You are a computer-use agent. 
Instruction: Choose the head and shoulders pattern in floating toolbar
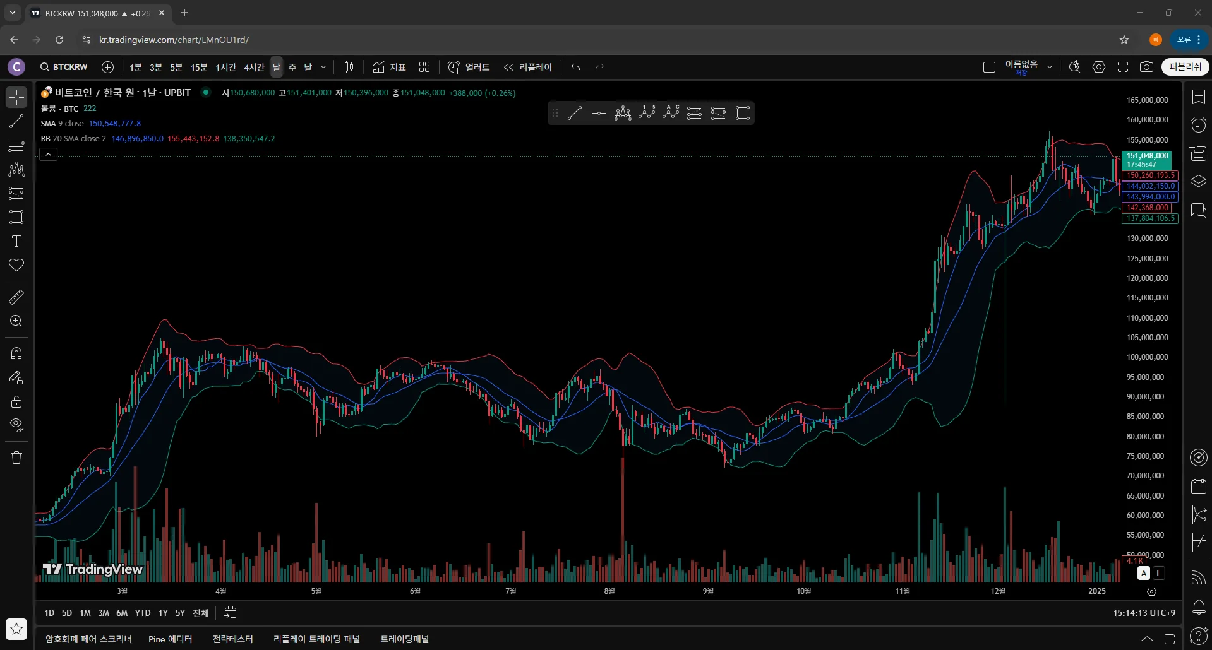[623, 113]
